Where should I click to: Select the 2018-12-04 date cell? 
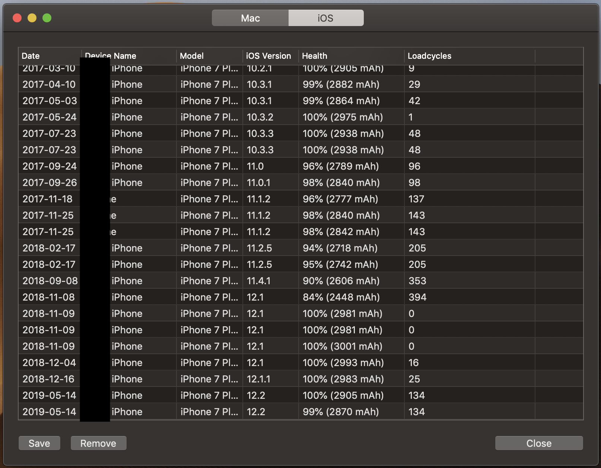49,363
